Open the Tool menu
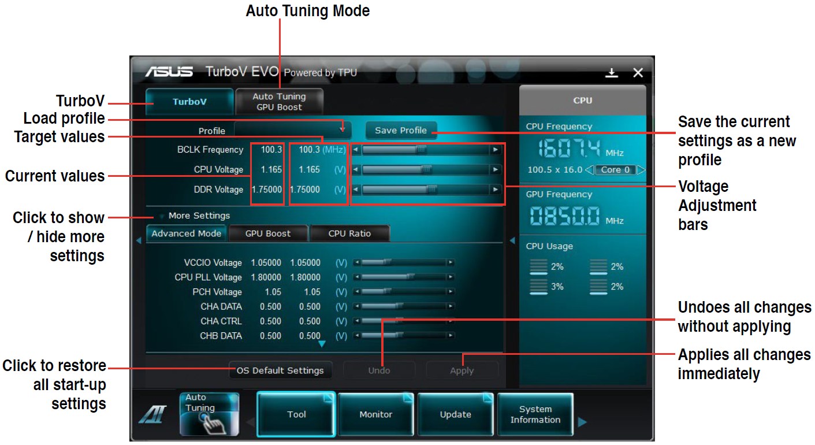The height and width of the screenshot is (445, 815). pos(296,414)
